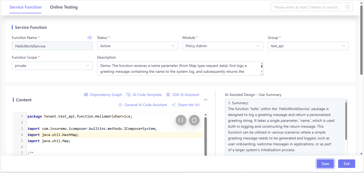Open the Module dropdown showing Policy Admin
The width and height of the screenshot is (364, 173).
(x=223, y=46)
